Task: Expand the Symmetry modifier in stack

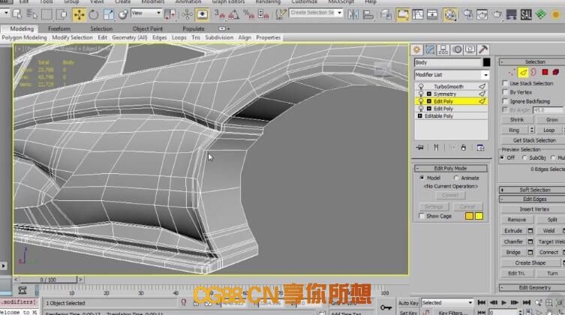Action: click(x=428, y=94)
